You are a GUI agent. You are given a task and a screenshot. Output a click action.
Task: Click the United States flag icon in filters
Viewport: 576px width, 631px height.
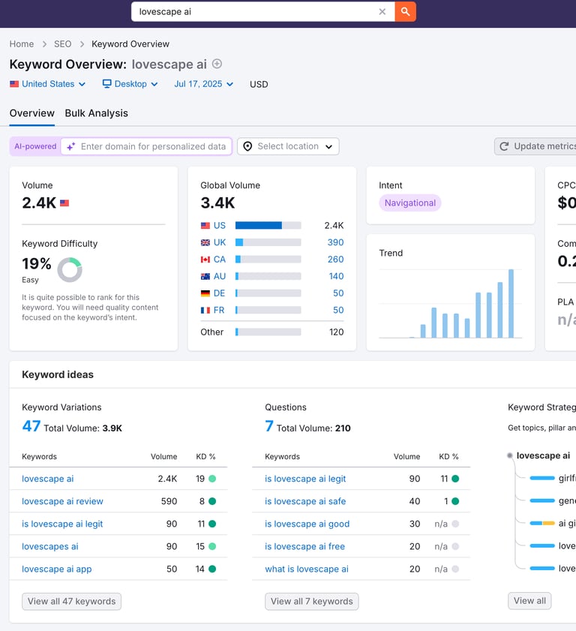coord(14,84)
